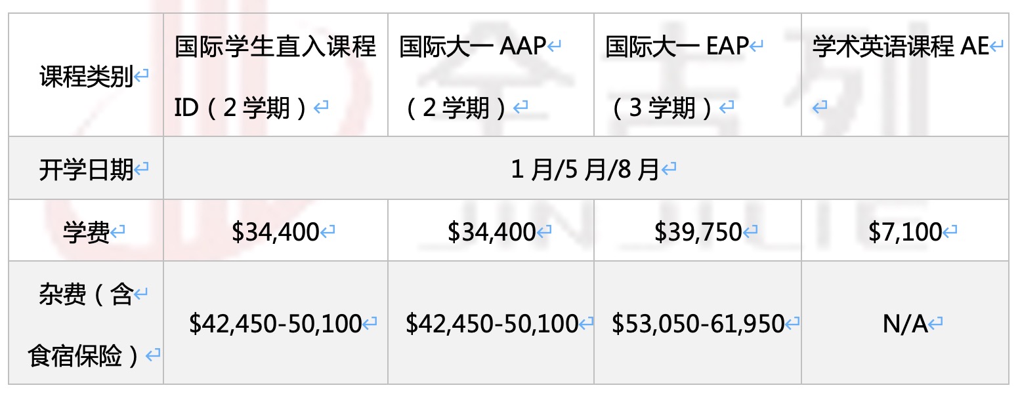Select the 国际大一 AAP heading text
The image size is (1020, 396).
point(473,47)
